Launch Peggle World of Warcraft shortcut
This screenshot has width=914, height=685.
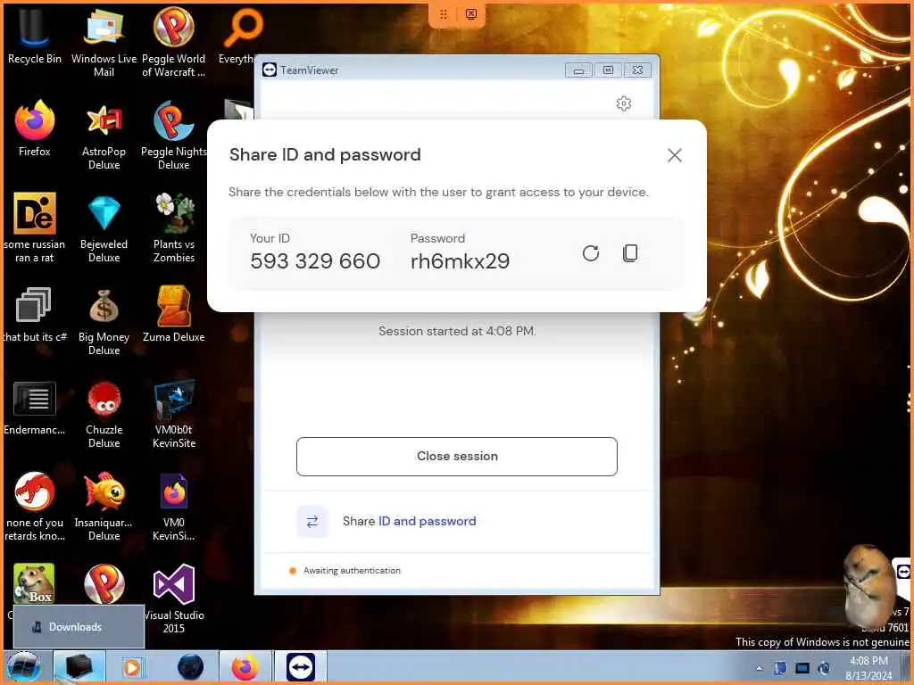click(174, 42)
